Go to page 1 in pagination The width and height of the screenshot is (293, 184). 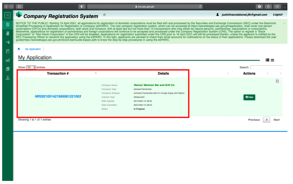point(266,120)
